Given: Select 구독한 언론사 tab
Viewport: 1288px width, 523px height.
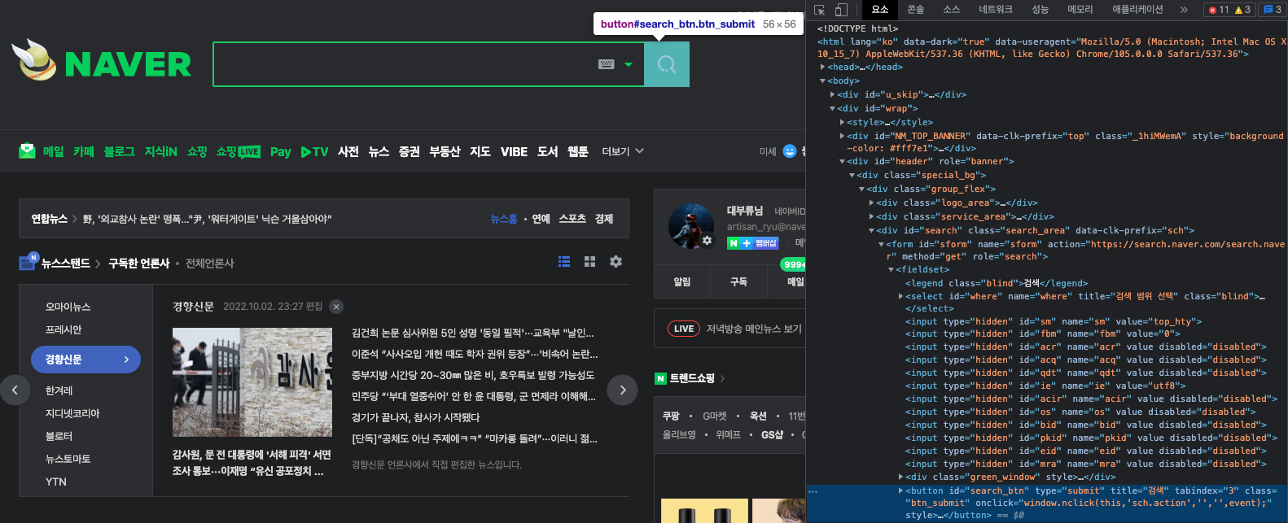Looking at the screenshot, I should click(139, 264).
